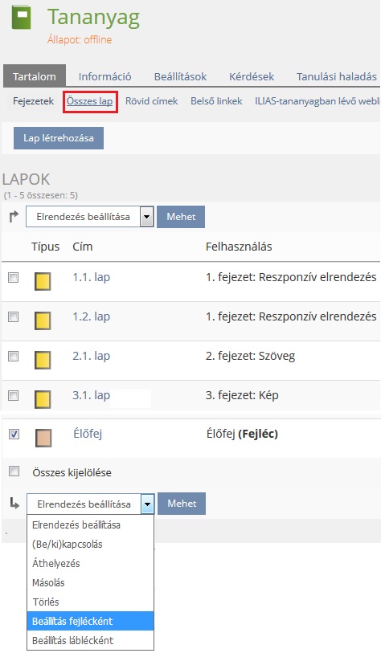
Task: Open the top Elrendezés beállítása dropdown
Action: pos(89,217)
